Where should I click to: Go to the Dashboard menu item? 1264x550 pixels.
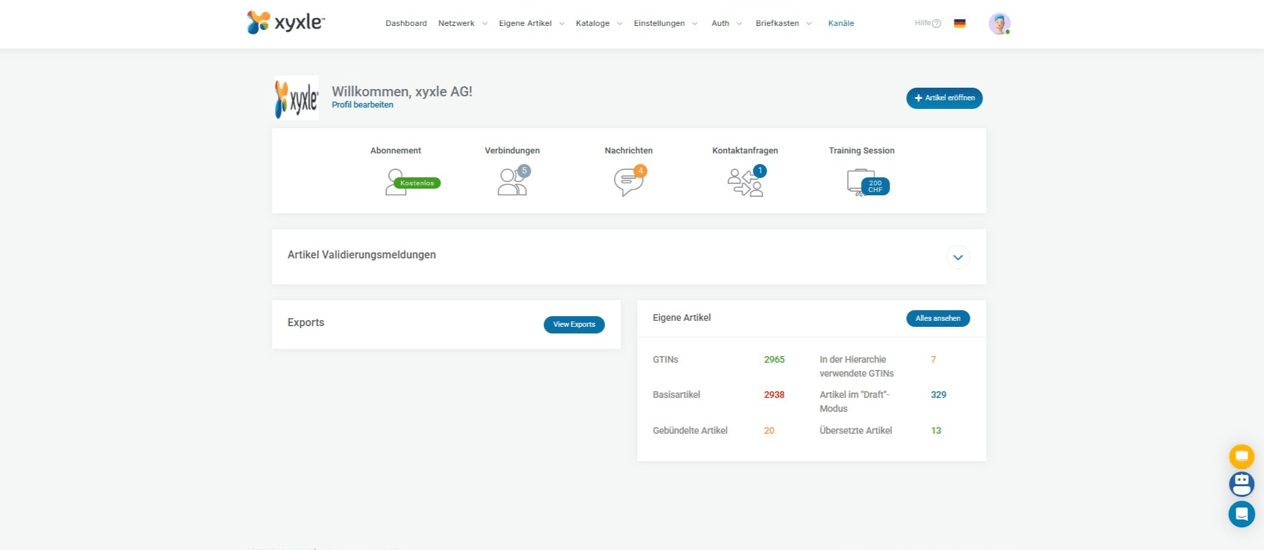pyautogui.click(x=406, y=23)
